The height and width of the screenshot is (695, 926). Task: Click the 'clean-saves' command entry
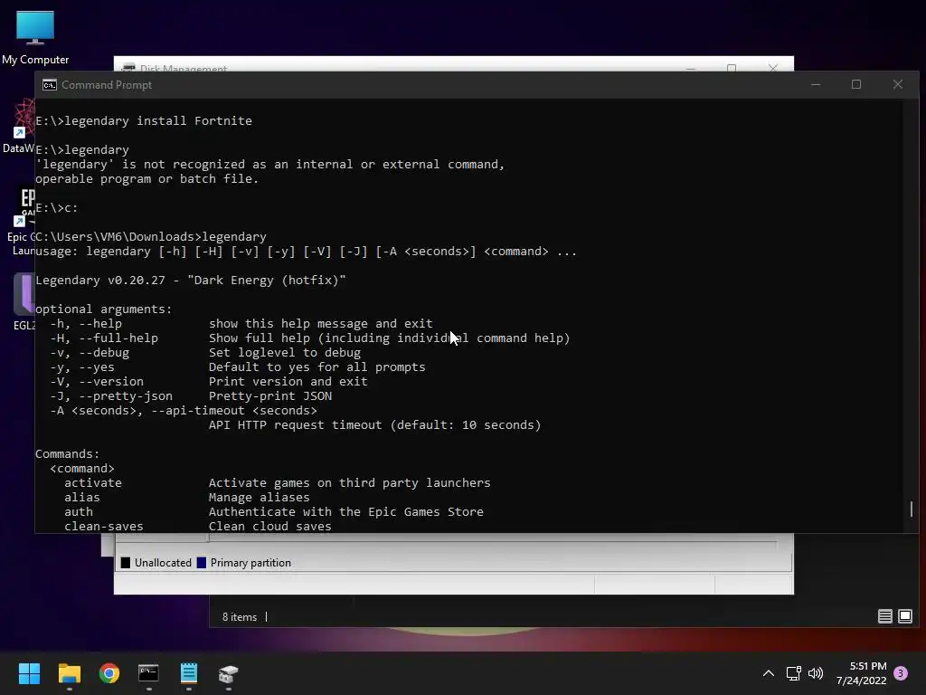[198, 526]
